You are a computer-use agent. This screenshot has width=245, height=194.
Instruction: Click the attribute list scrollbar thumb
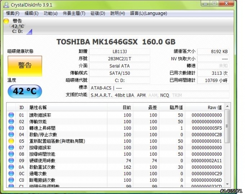coord(227,126)
